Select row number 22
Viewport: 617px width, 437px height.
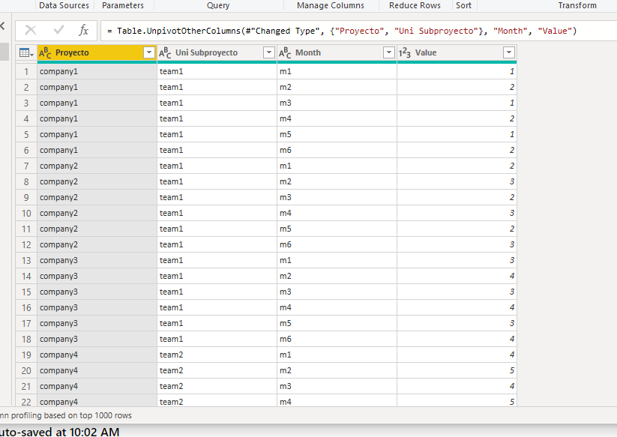[x=26, y=402]
